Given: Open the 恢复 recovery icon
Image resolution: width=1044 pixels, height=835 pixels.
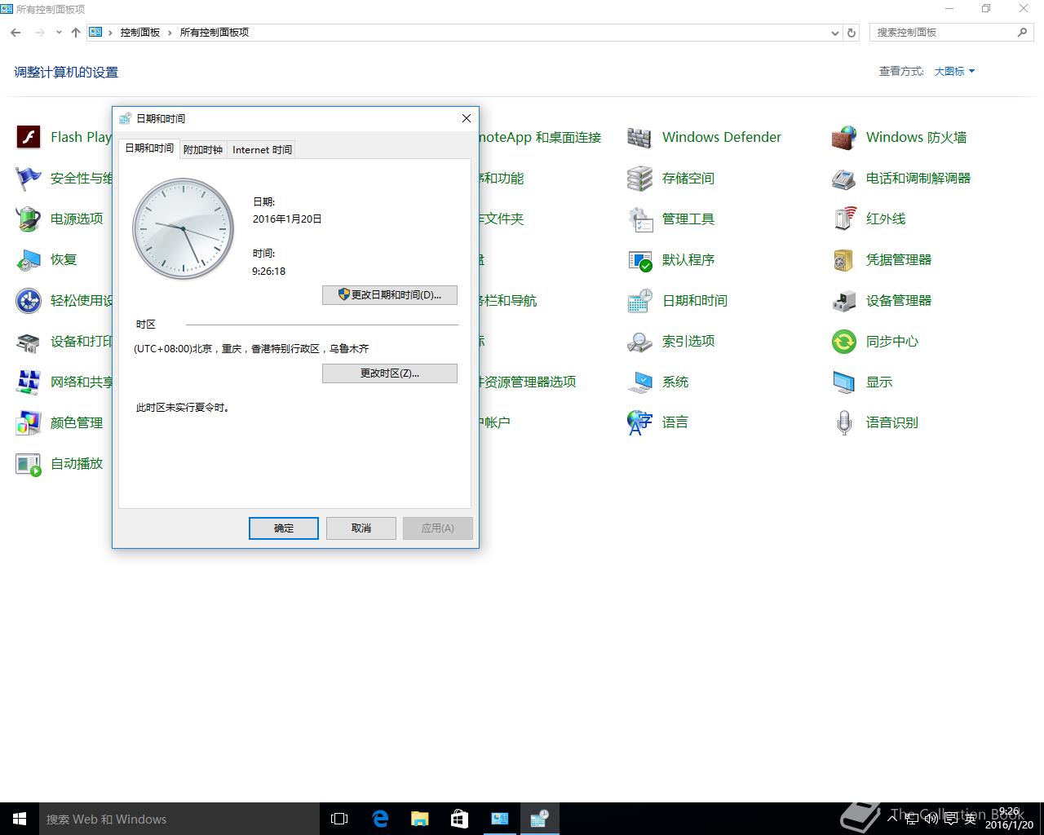Looking at the screenshot, I should click(x=29, y=259).
